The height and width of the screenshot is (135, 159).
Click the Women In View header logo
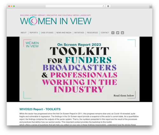(56, 21)
